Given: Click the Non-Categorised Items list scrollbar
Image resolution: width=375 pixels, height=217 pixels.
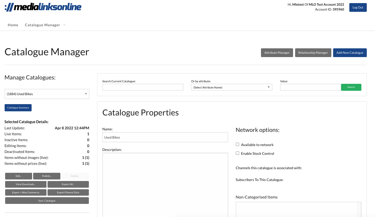Looking at the screenshot, I should tap(359, 209).
